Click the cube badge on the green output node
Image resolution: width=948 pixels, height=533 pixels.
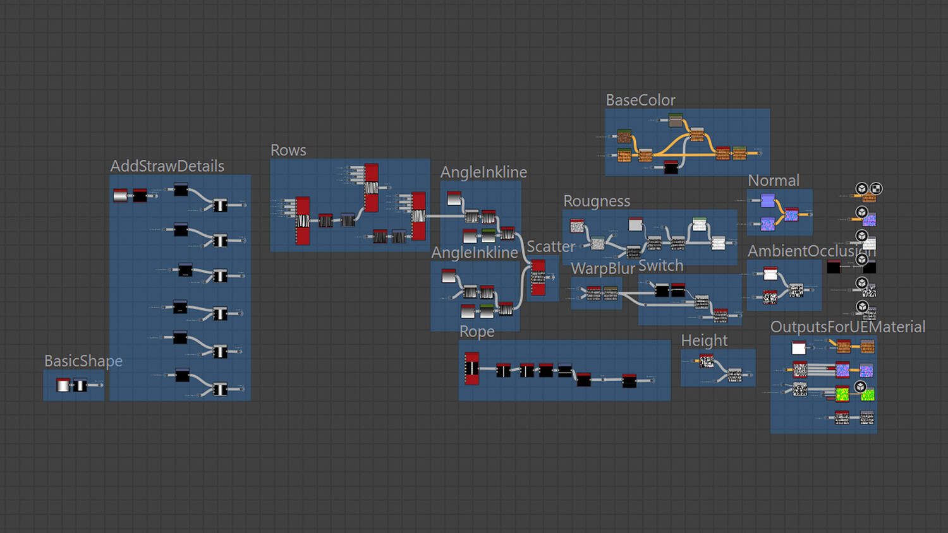pyautogui.click(x=860, y=386)
